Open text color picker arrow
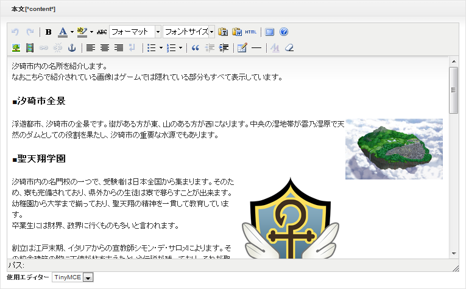This screenshot has height=289, width=466. 72,32
